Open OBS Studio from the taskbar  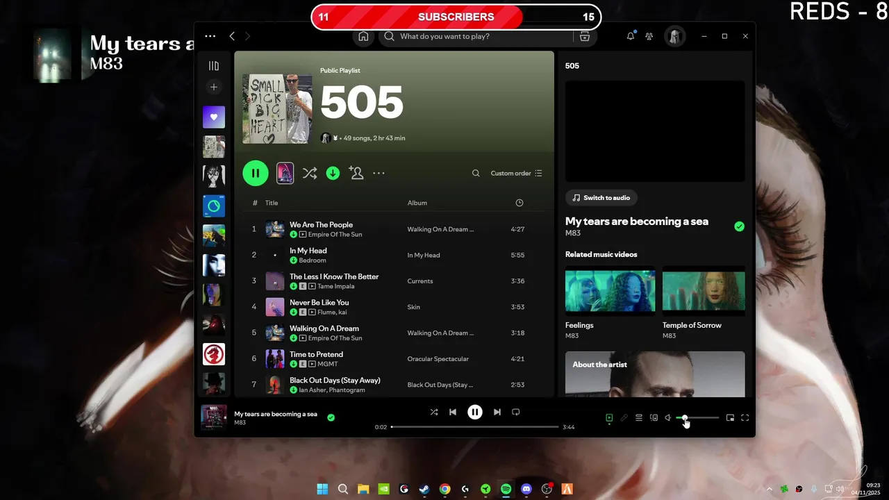(547, 489)
